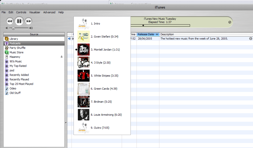Jump to 3 Style chapter
The height and width of the screenshot is (148, 253).
tap(102, 63)
